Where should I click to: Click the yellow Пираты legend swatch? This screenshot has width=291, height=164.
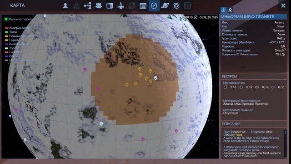(x=6, y=40)
